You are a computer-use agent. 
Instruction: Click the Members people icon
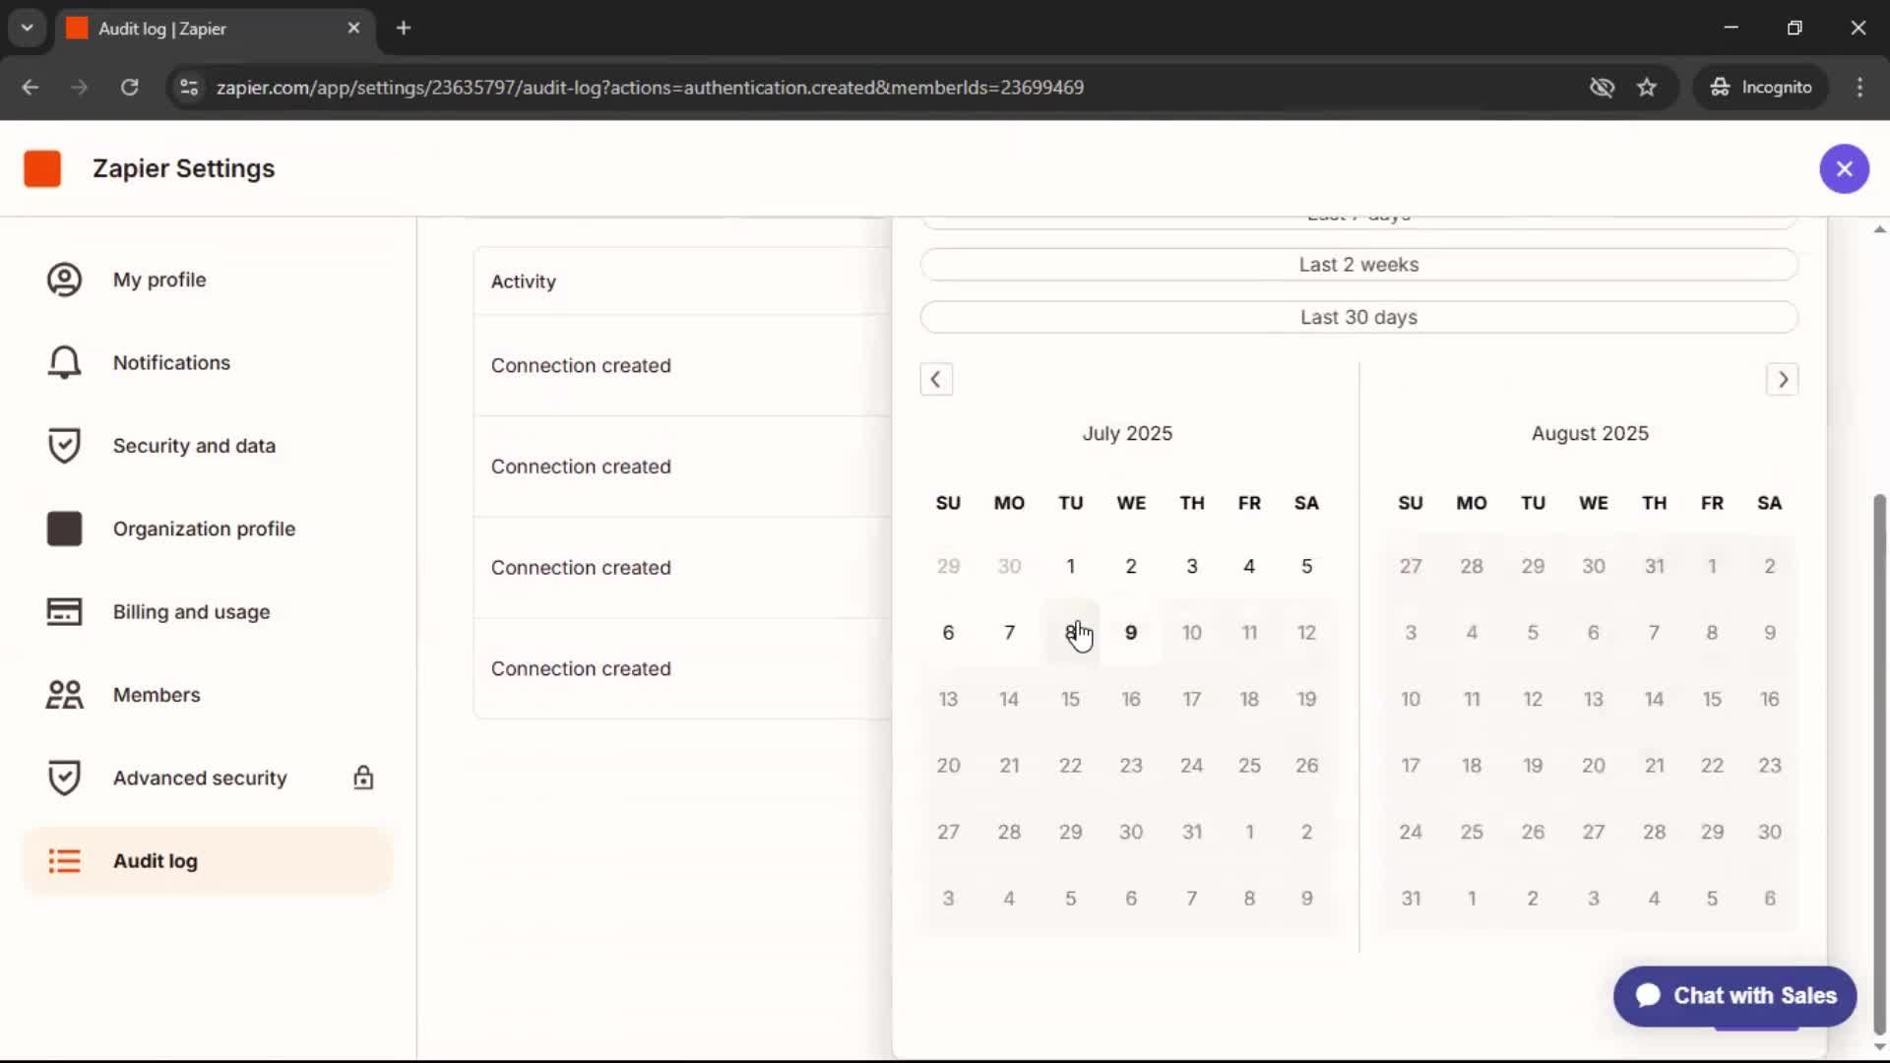(x=64, y=695)
